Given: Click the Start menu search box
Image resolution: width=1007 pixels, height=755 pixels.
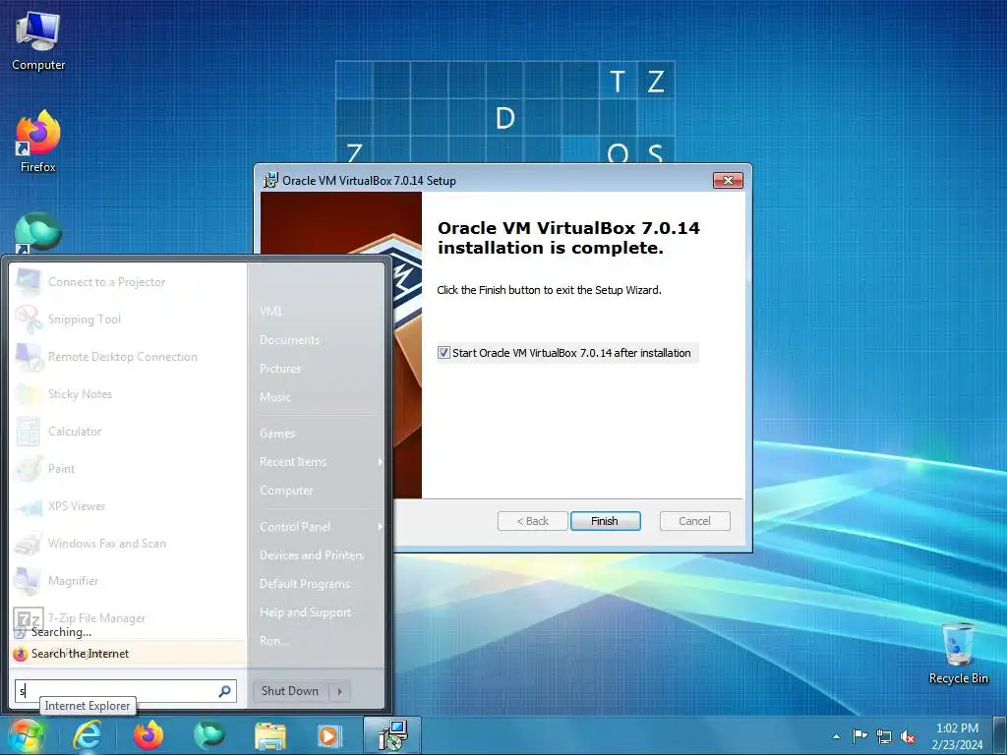Looking at the screenshot, I should [x=126, y=691].
